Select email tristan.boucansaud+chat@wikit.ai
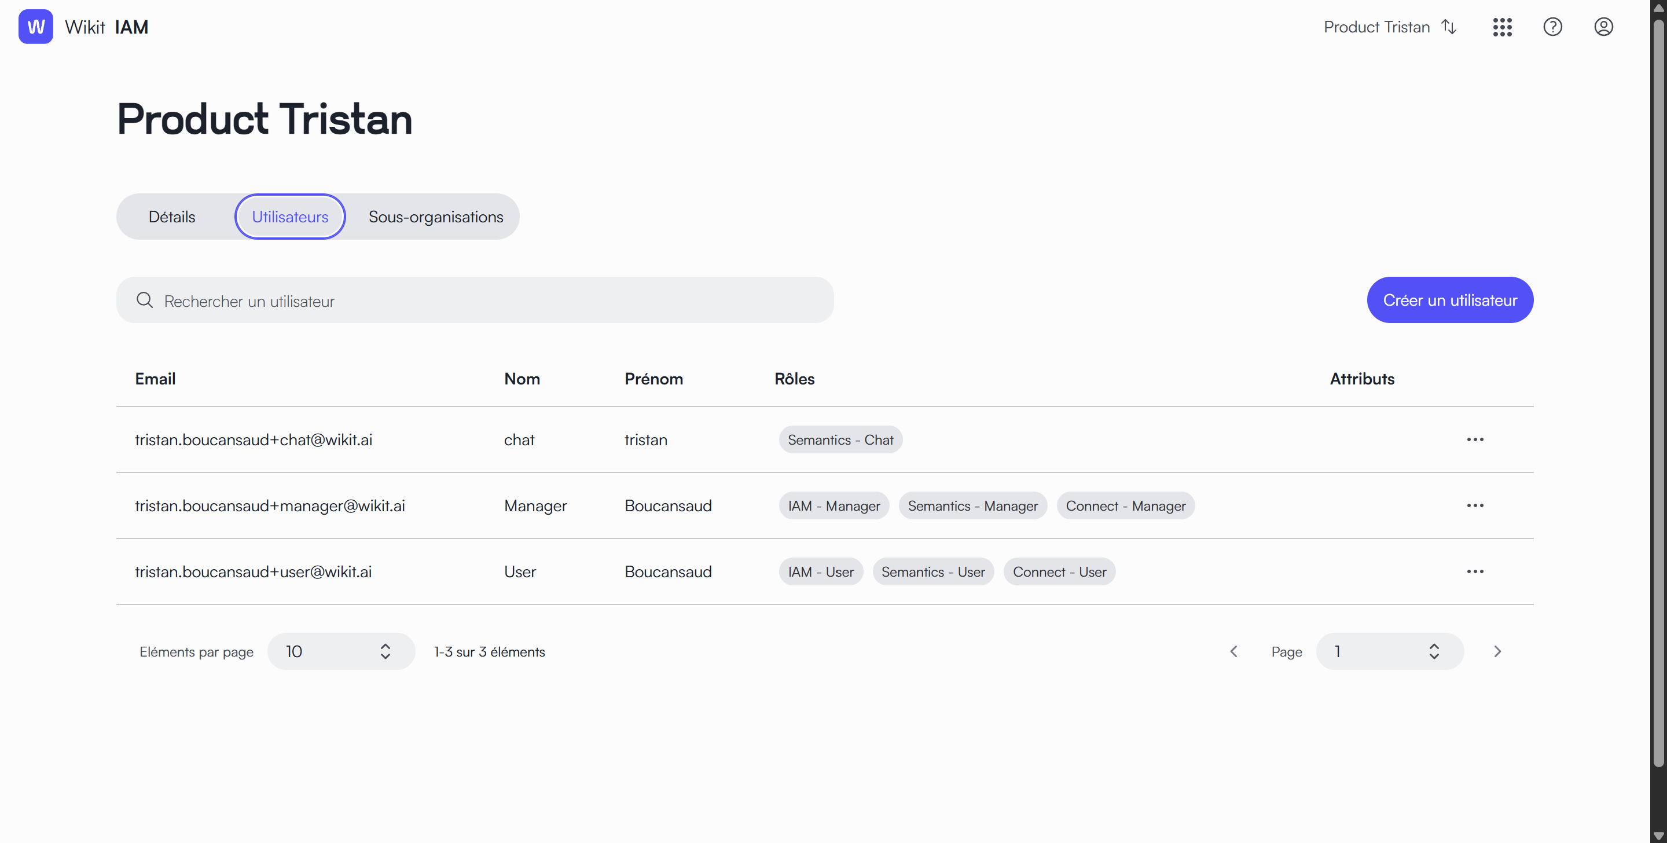 coord(254,439)
